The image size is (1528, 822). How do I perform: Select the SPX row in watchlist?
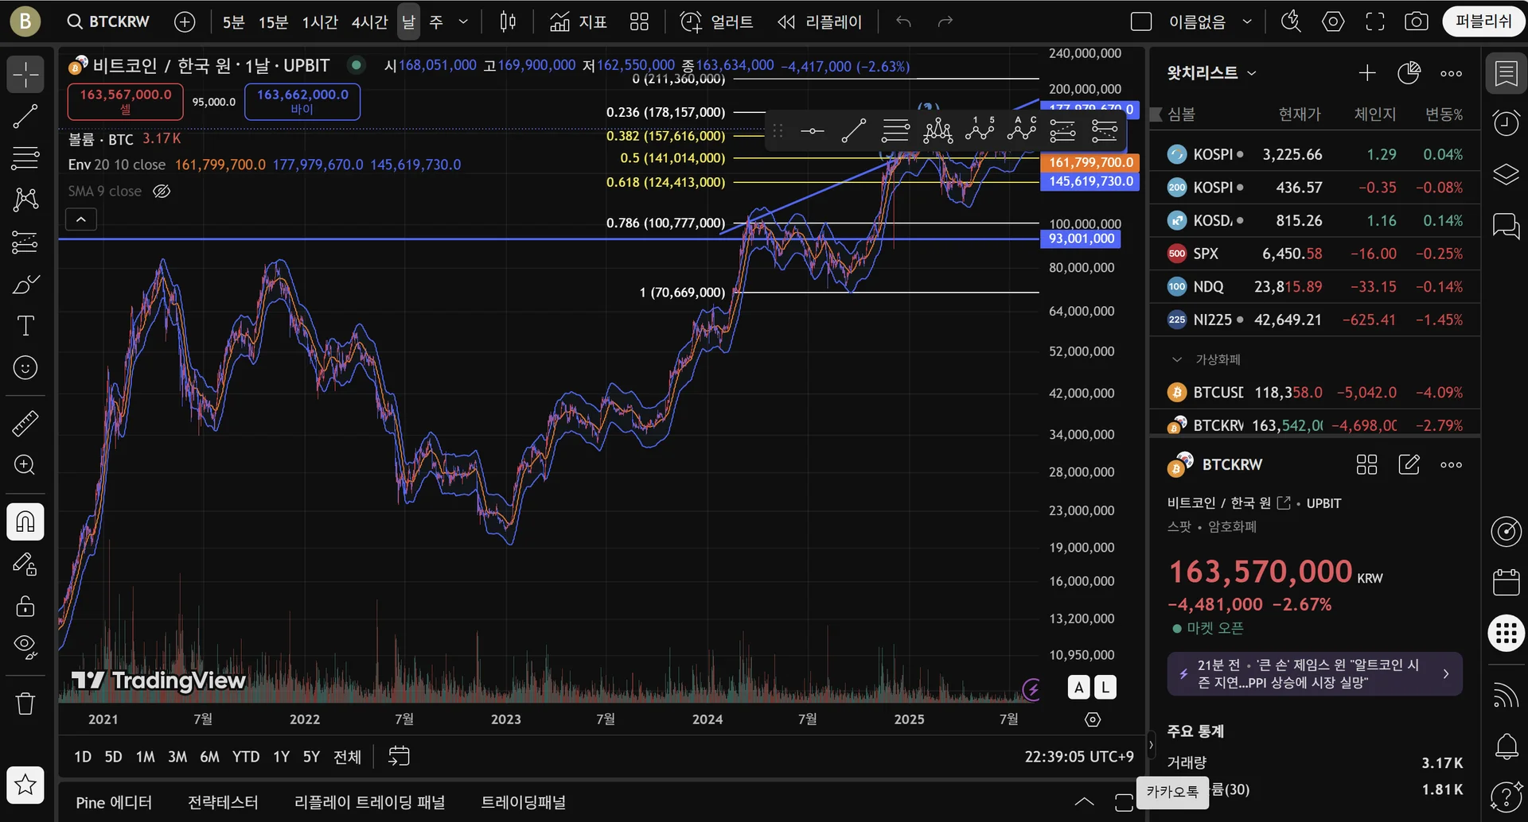click(x=1315, y=254)
